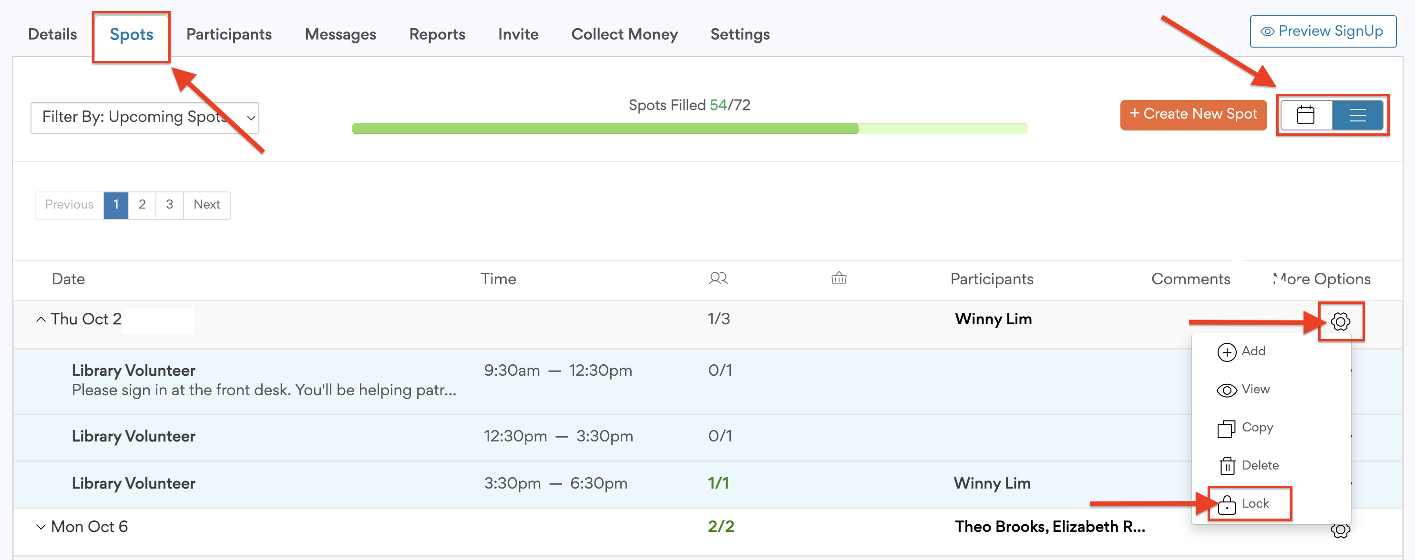Click the Participants column header
The height and width of the screenshot is (560, 1415).
(992, 279)
